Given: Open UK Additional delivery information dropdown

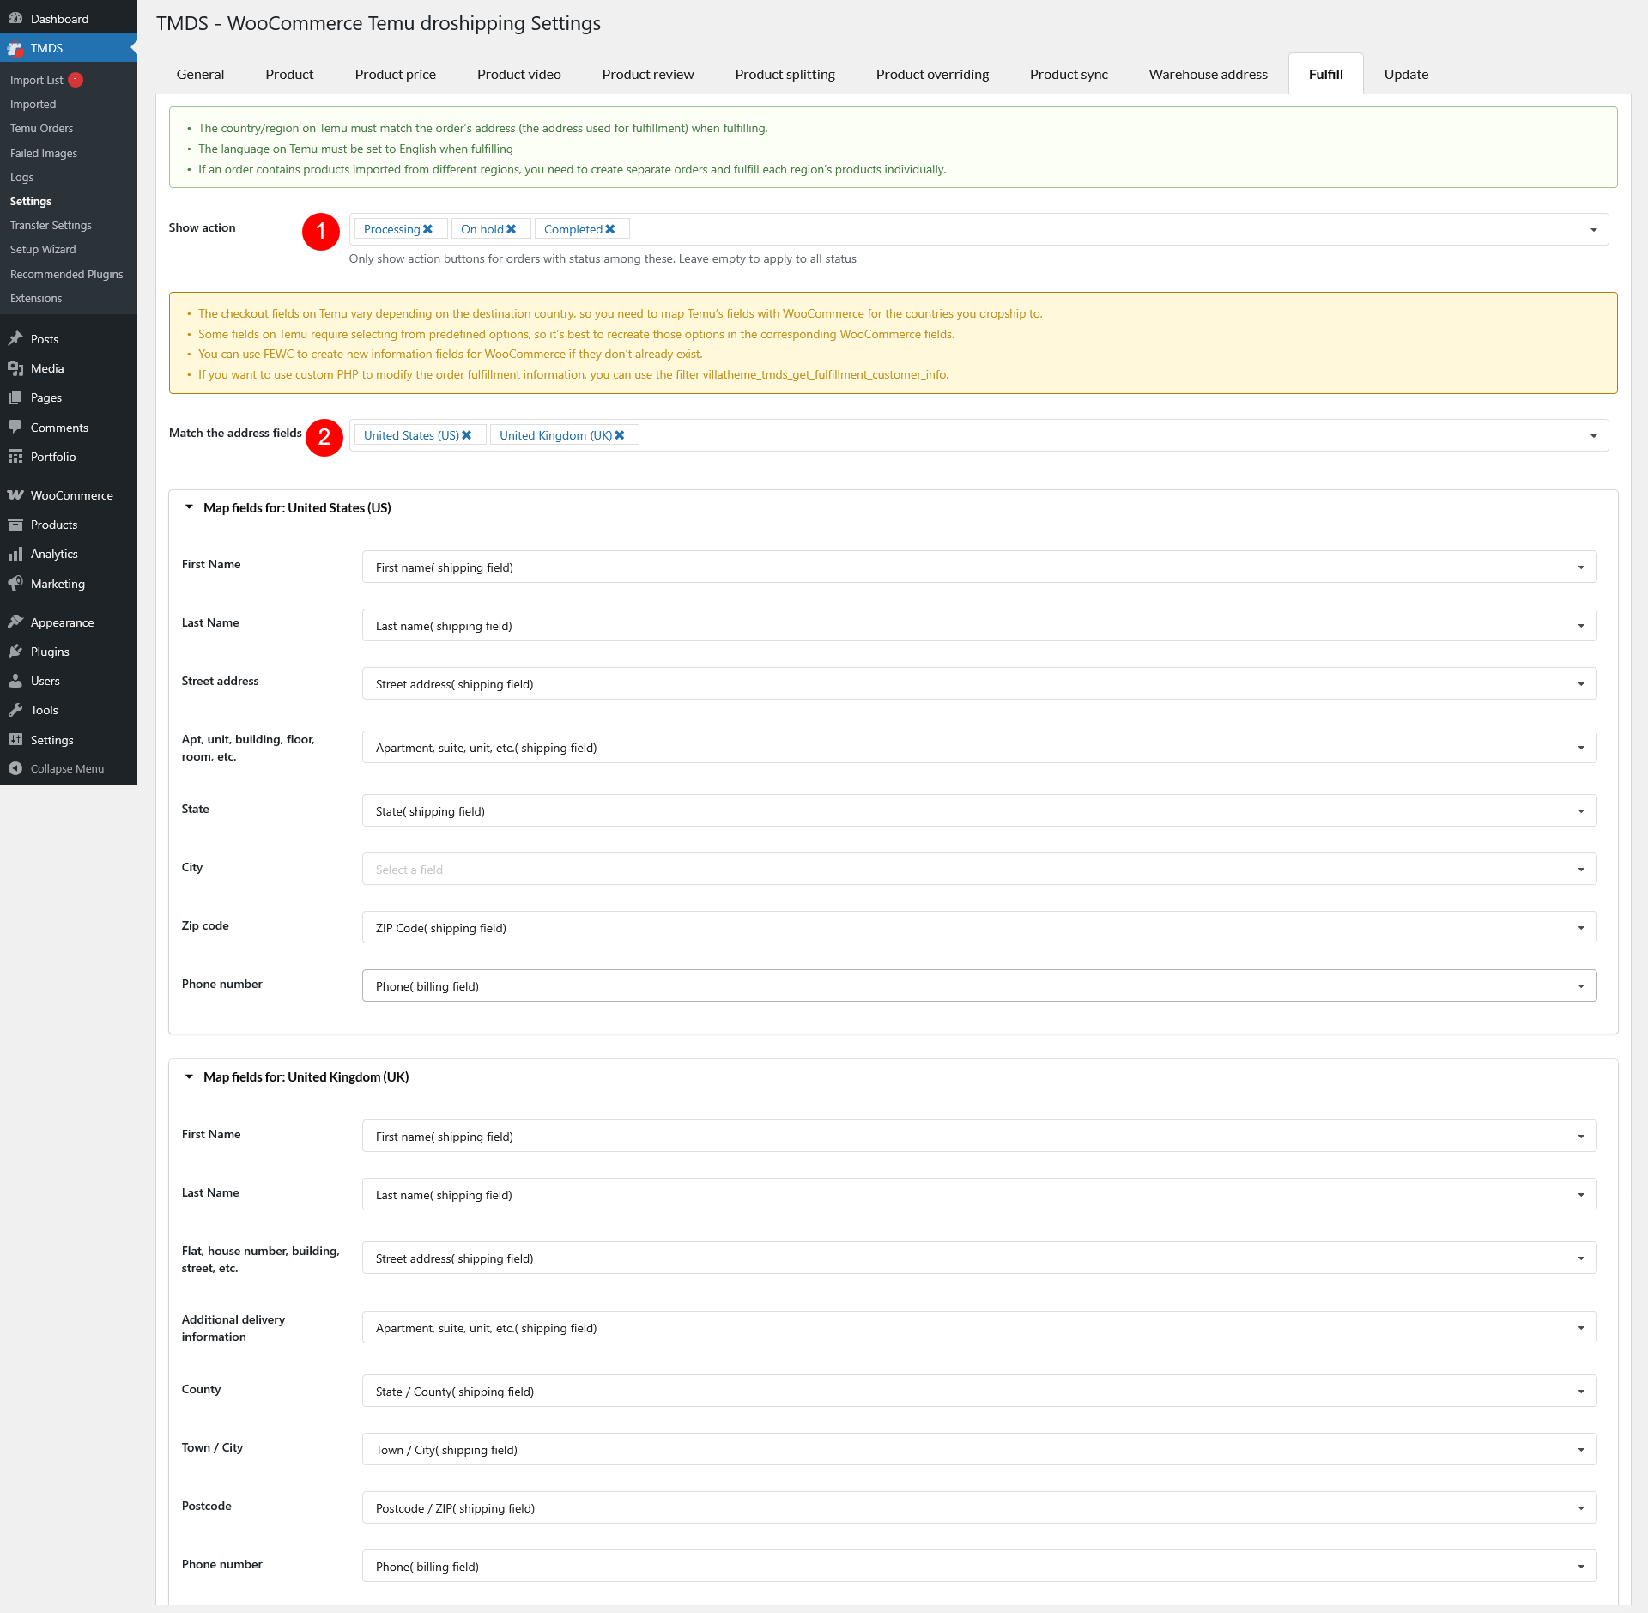Looking at the screenshot, I should coord(979,1327).
